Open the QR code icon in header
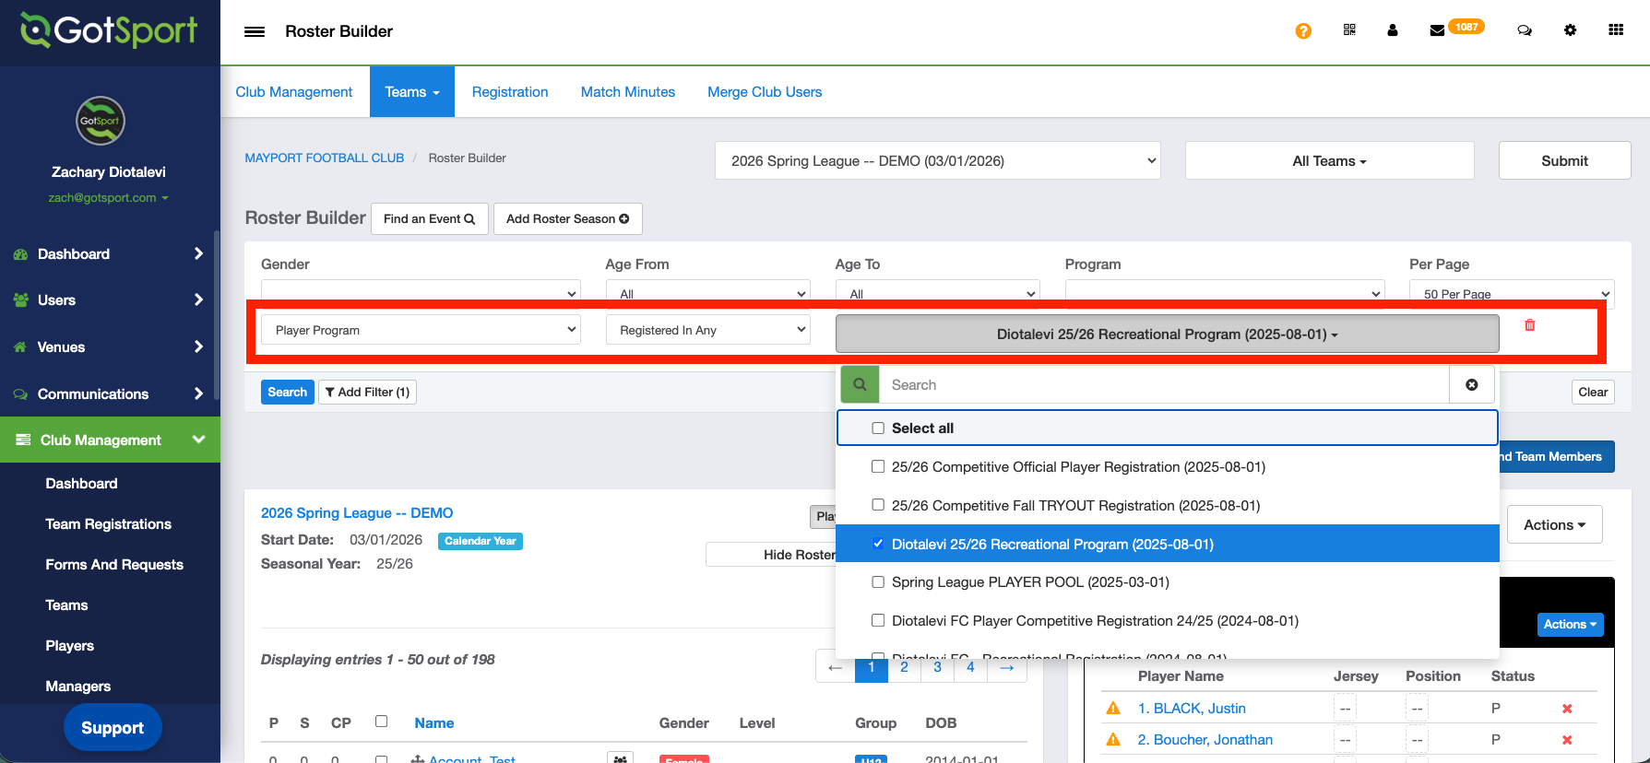This screenshot has height=763, width=1650. click(1349, 30)
